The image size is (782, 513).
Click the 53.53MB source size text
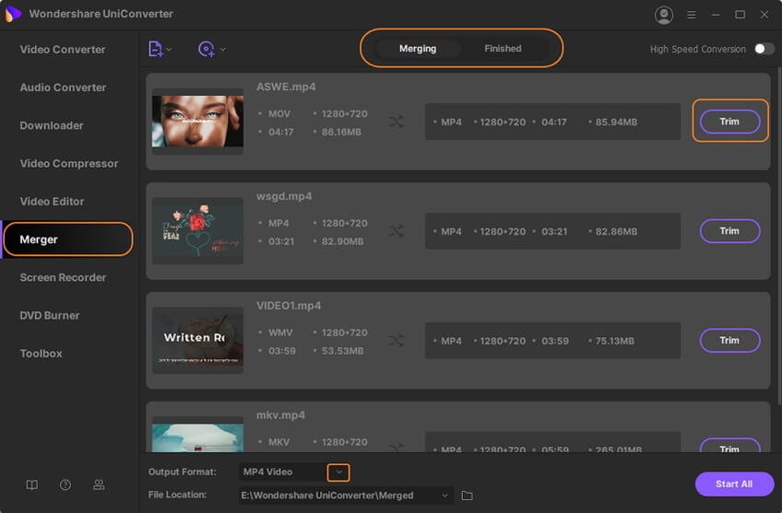tap(343, 351)
